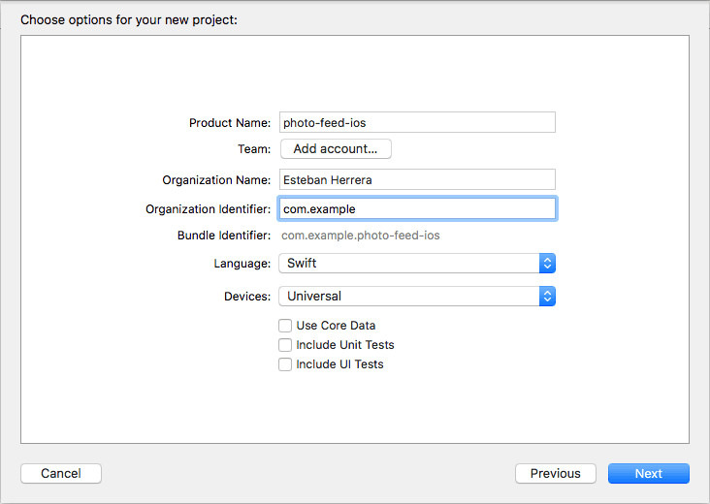
Task: Focus the Product Name text field
Action: click(417, 122)
